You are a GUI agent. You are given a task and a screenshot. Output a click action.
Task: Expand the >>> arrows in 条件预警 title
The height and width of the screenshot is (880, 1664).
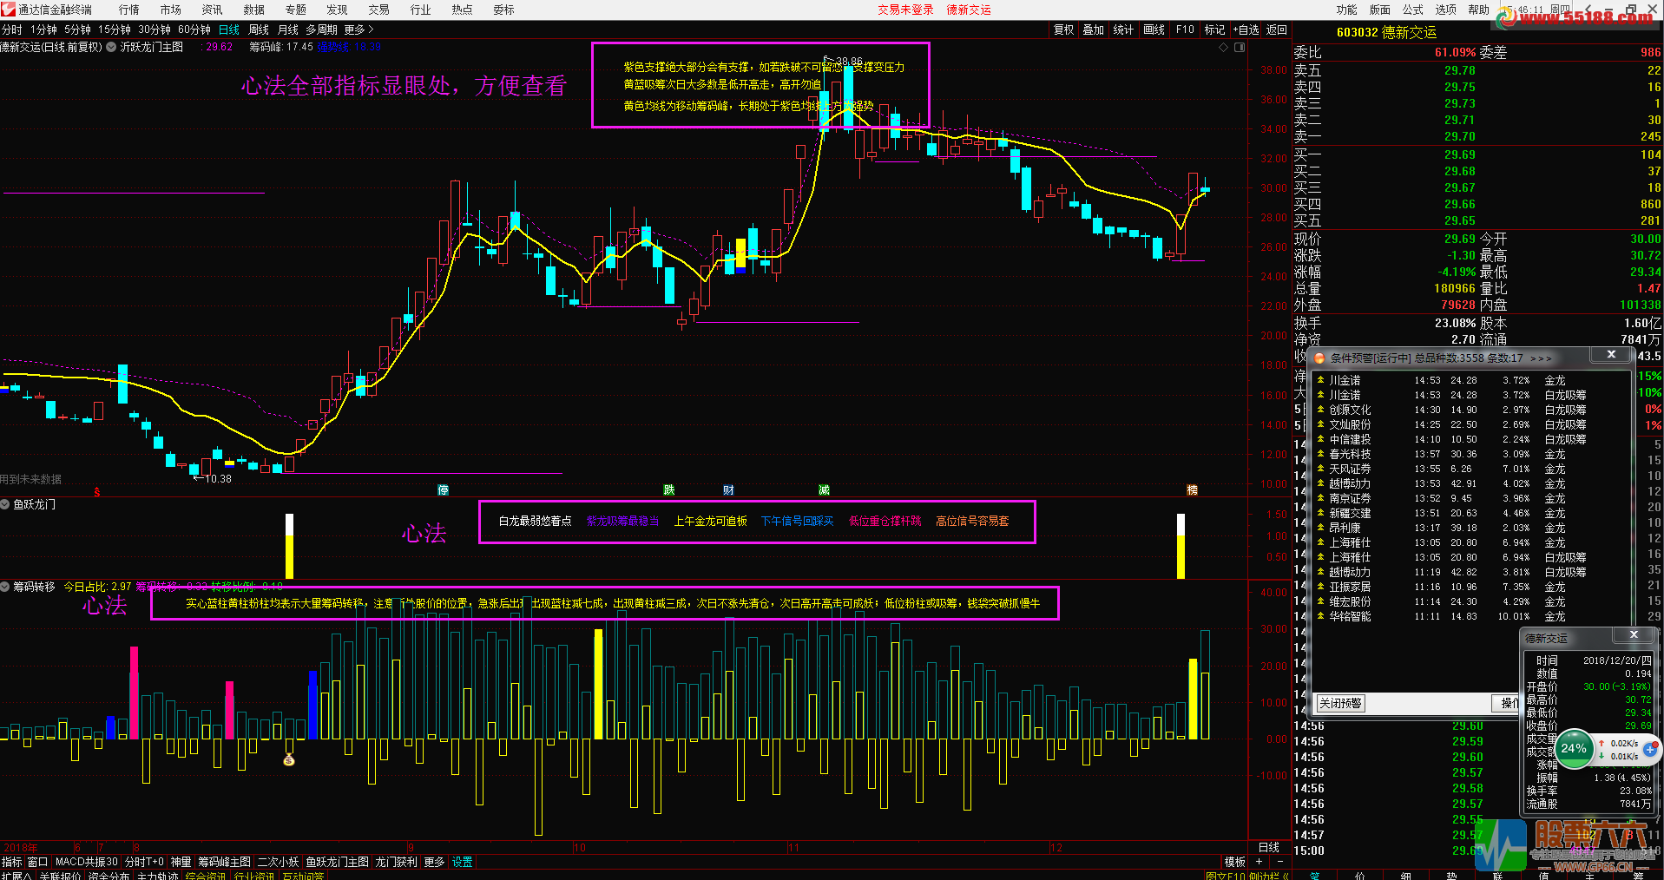coord(1541,358)
